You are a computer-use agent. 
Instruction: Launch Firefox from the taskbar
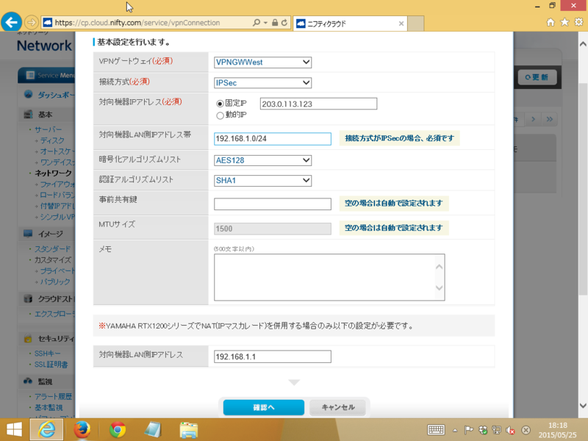(82, 429)
